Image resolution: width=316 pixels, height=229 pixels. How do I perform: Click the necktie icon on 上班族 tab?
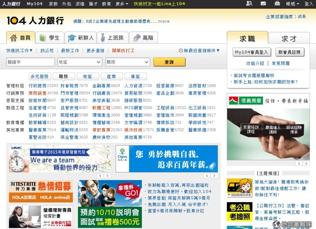point(103,37)
